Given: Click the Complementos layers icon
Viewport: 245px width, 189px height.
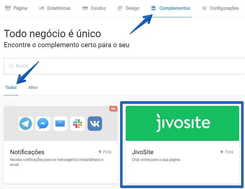Looking at the screenshot, I should click(153, 8).
